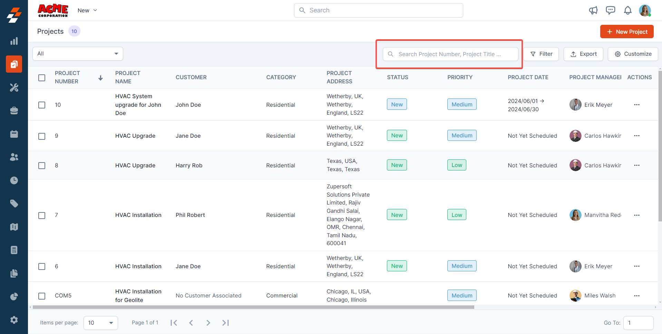This screenshot has width=662, height=334.
Task: Open the announcements megaphone icon
Action: [x=593, y=10]
